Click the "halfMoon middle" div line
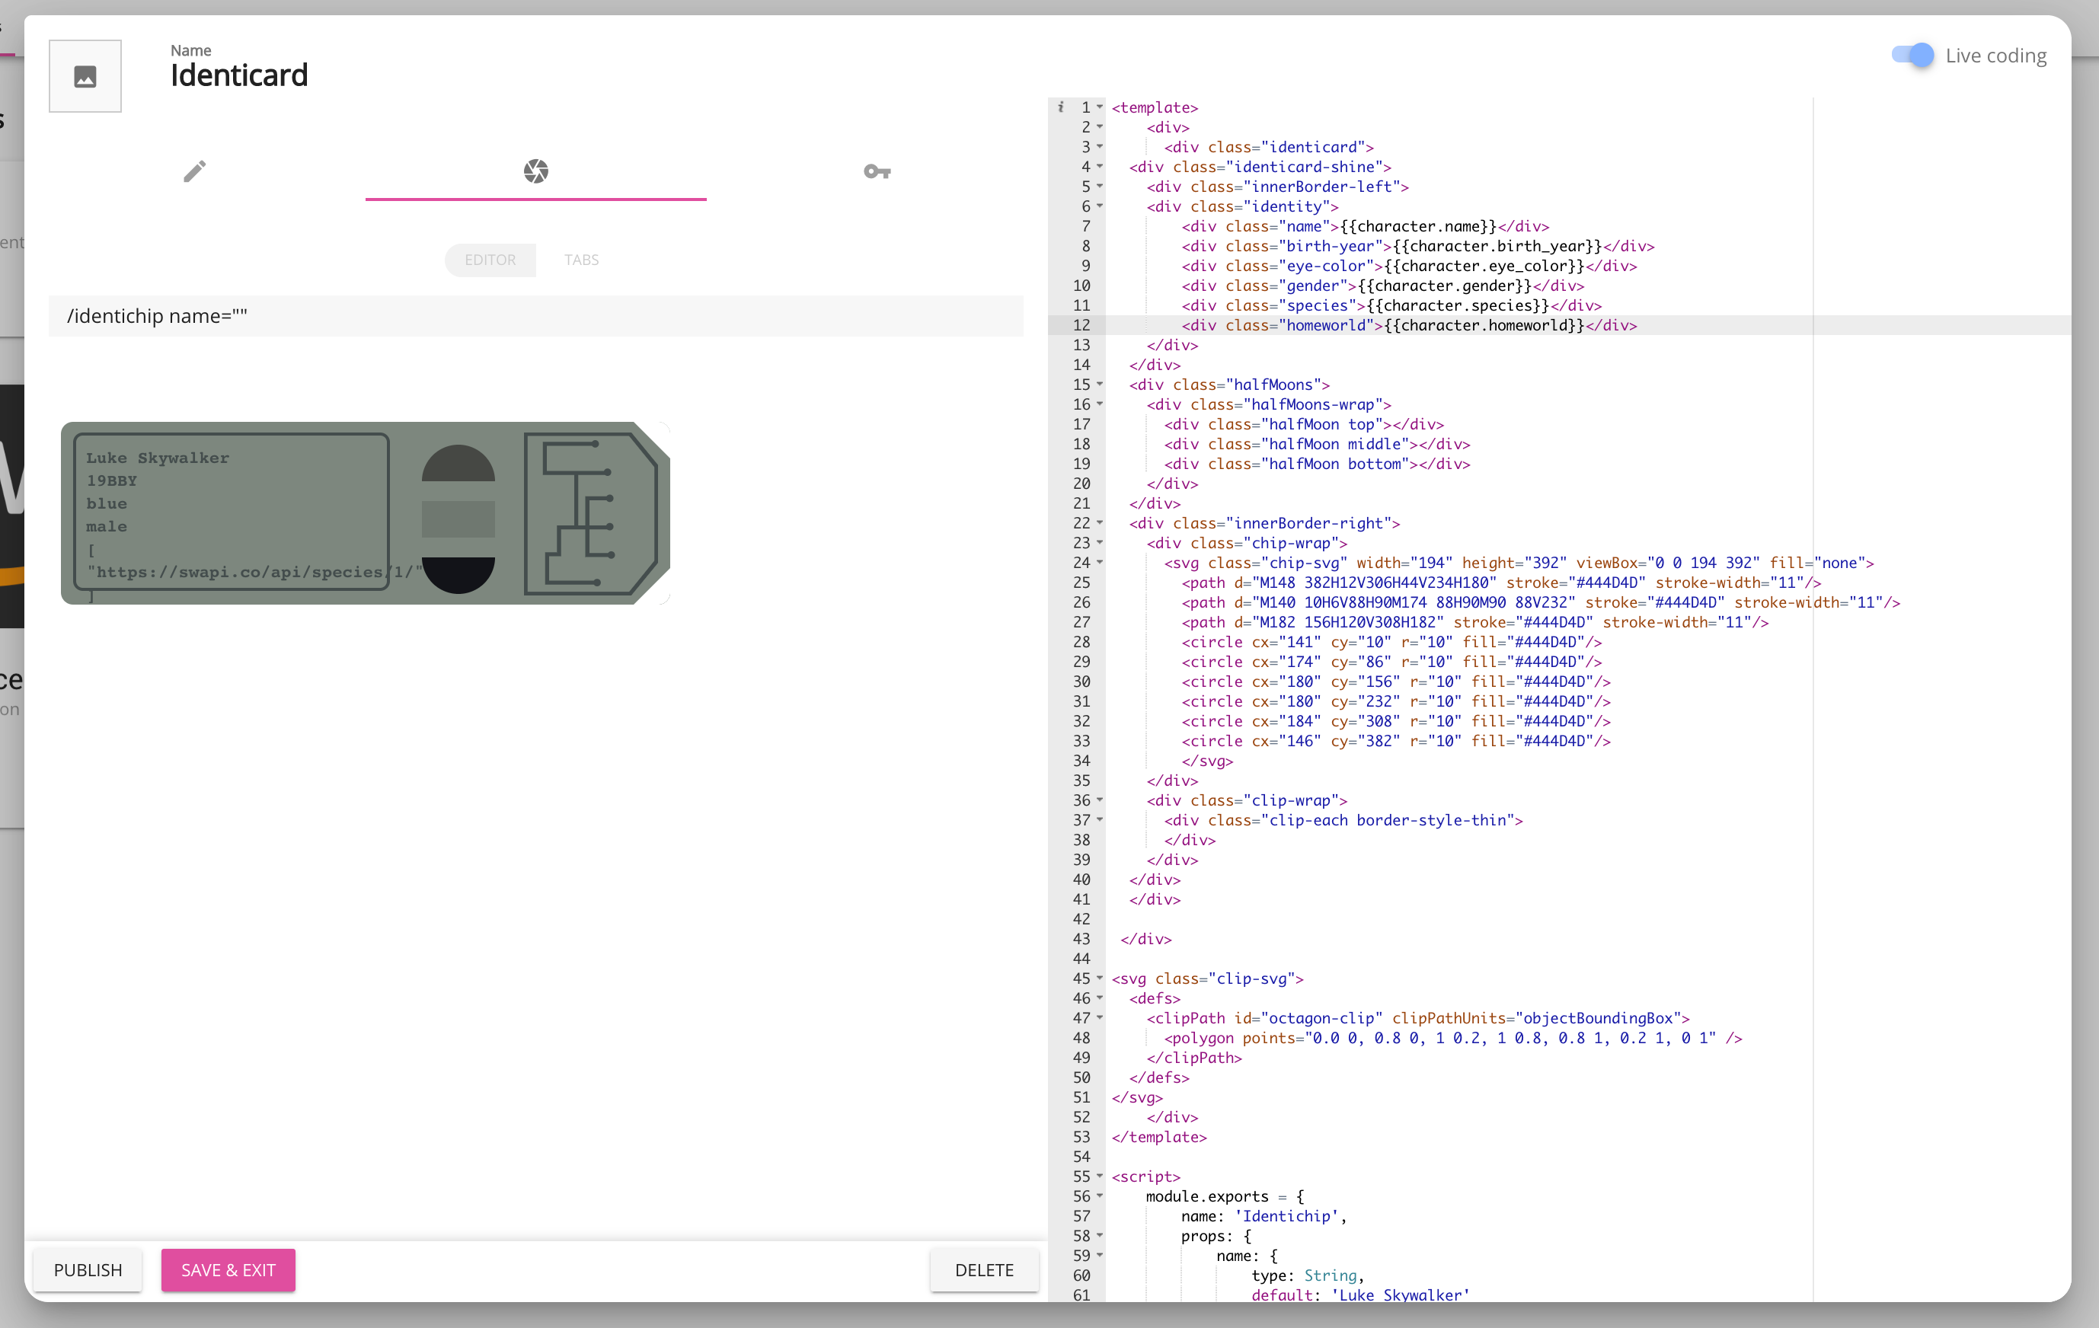This screenshot has width=2099, height=1328. coord(1317,445)
